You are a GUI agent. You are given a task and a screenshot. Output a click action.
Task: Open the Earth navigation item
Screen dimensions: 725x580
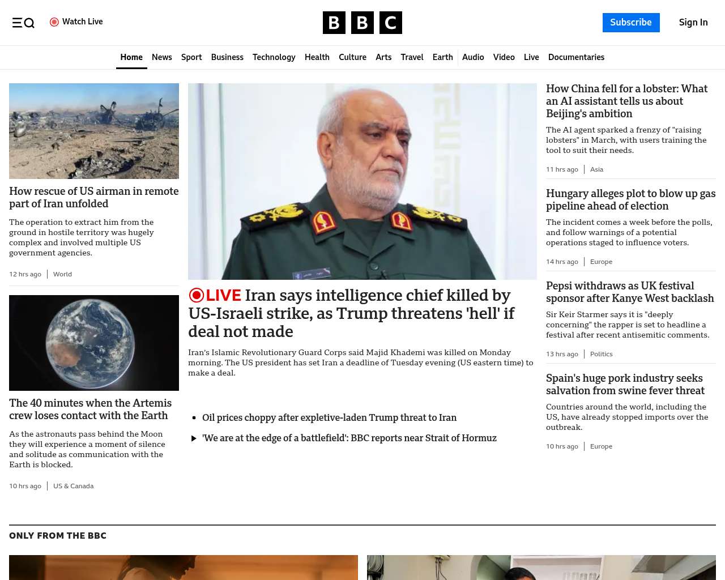(x=442, y=57)
